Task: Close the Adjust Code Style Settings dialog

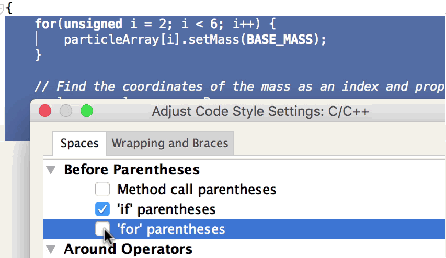Action: point(45,111)
